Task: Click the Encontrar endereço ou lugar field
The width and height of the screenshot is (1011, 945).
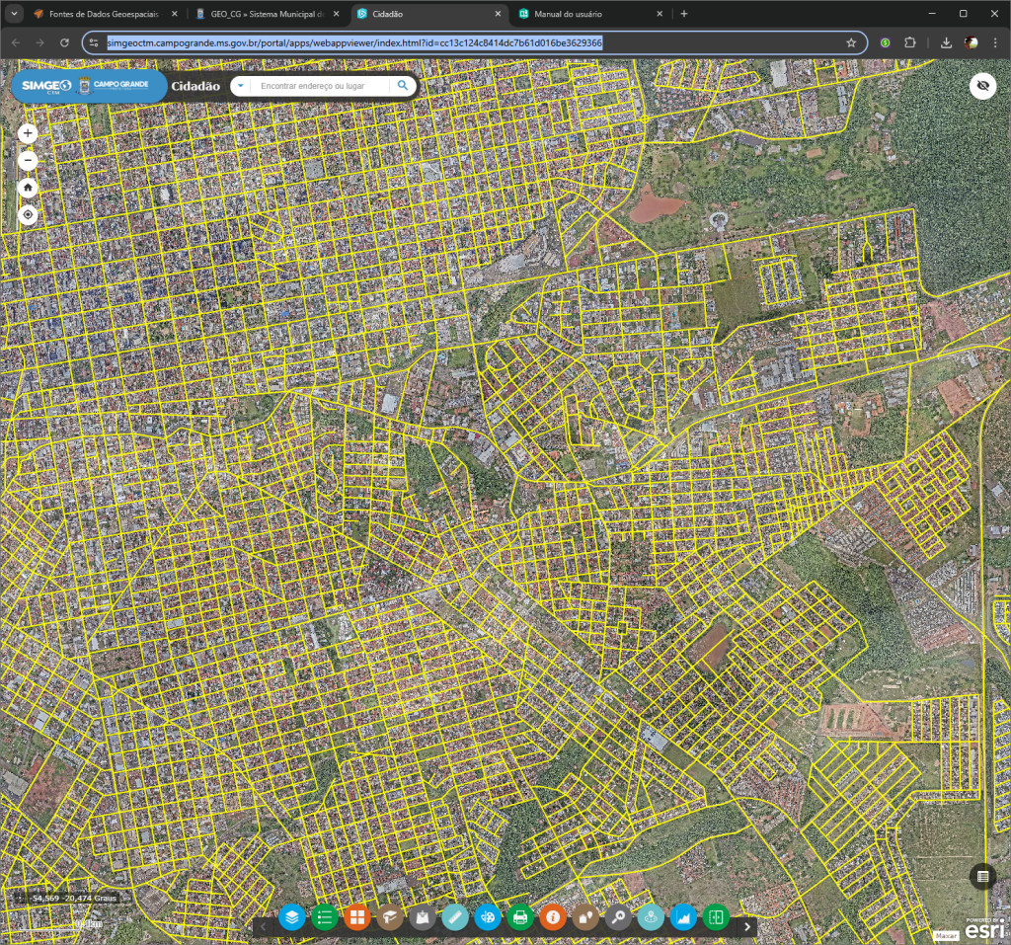Action: click(x=321, y=86)
